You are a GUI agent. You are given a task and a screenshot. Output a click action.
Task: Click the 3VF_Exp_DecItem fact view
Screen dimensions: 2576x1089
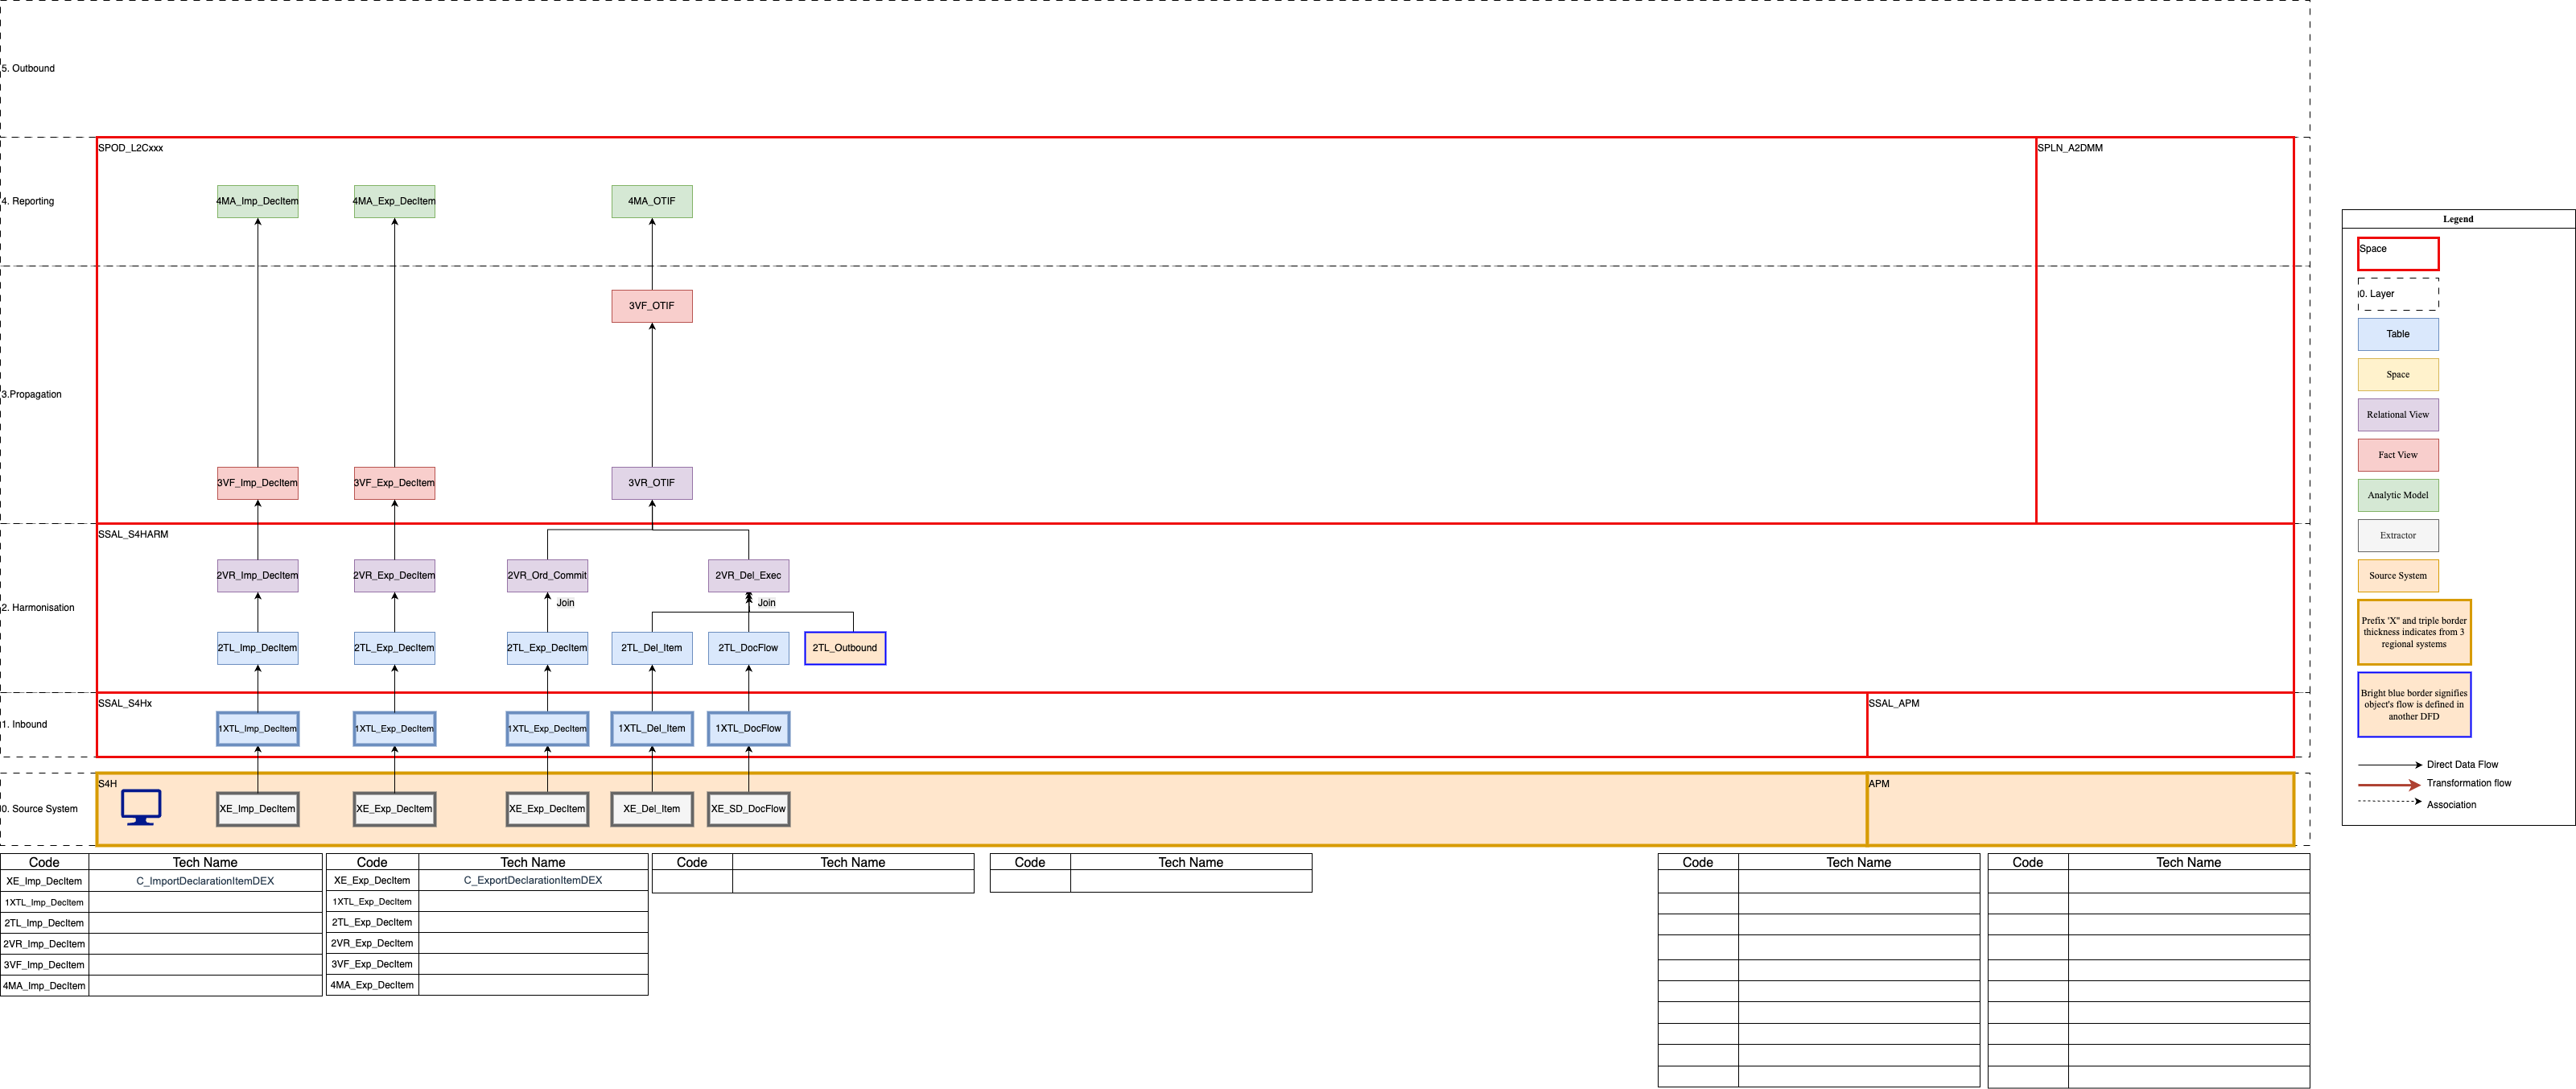pyautogui.click(x=394, y=483)
